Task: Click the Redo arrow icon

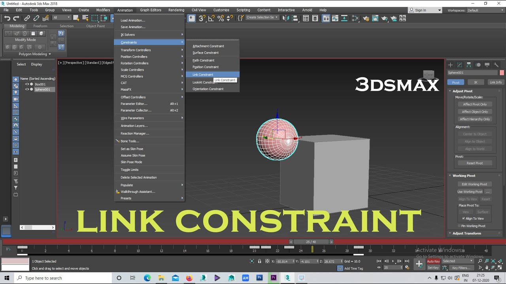Action: [16, 18]
